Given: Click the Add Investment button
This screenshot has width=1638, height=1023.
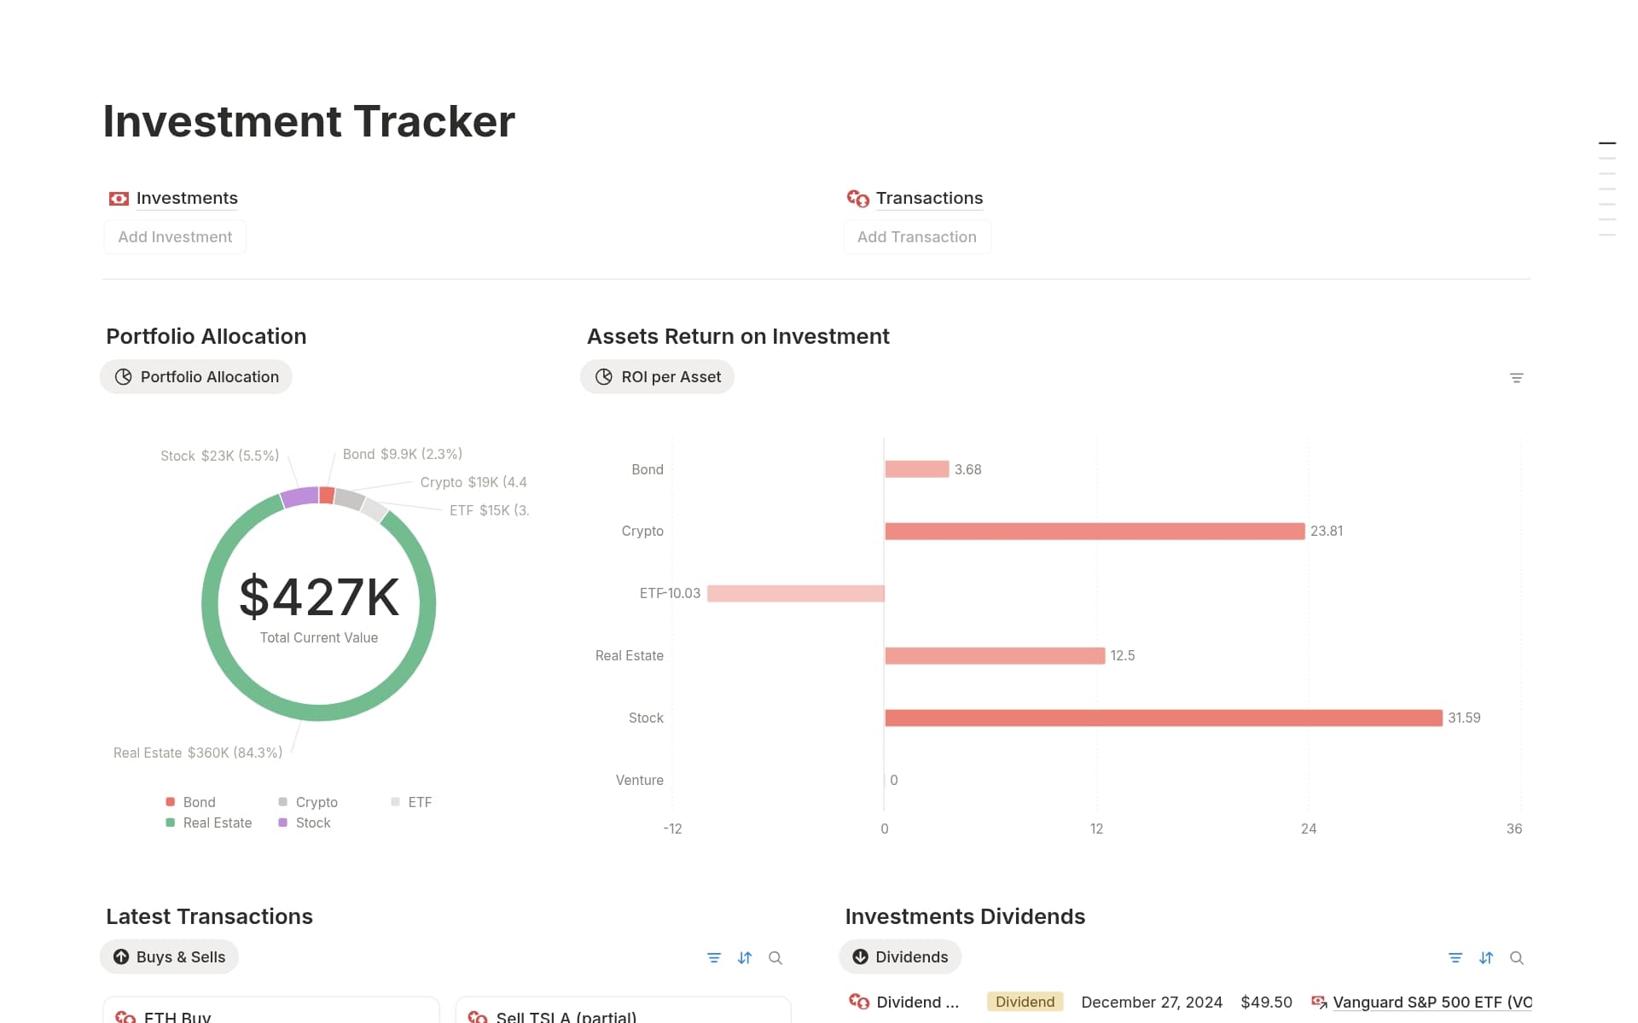Looking at the screenshot, I should pyautogui.click(x=174, y=236).
